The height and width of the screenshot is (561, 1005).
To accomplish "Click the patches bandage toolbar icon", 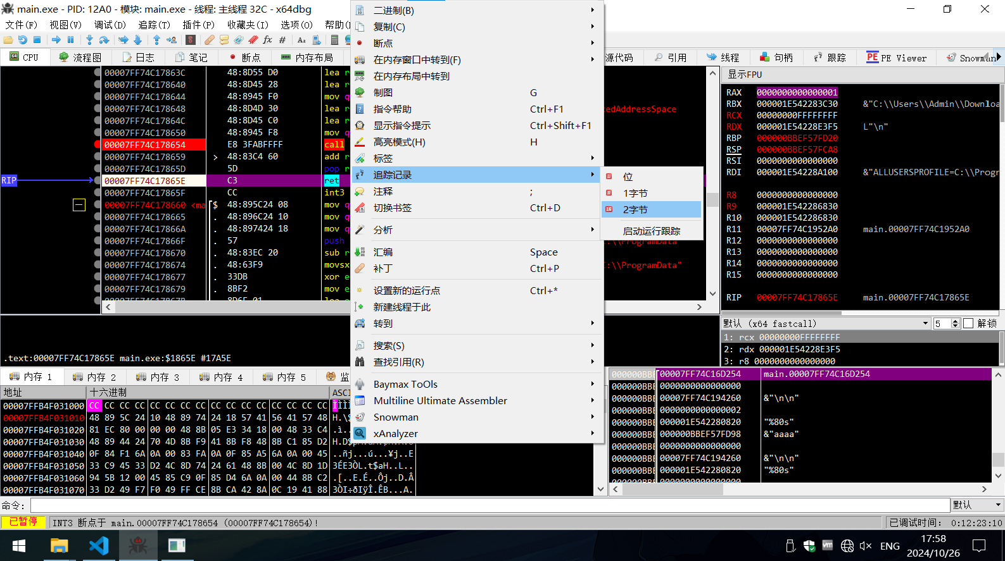I will [210, 40].
